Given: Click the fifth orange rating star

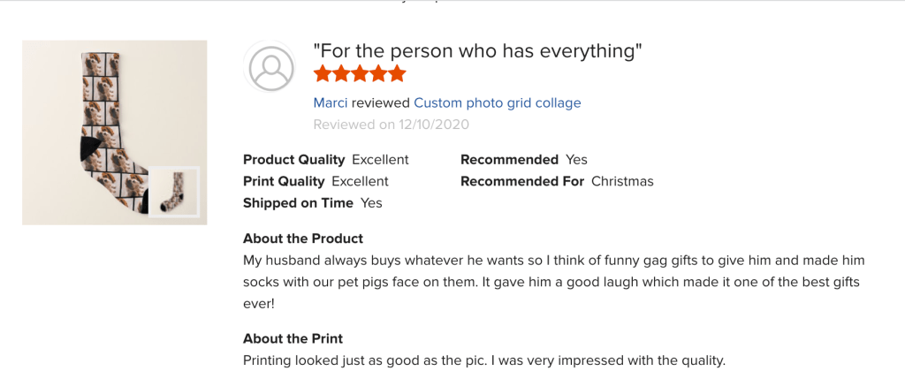Looking at the screenshot, I should pyautogui.click(x=397, y=74).
